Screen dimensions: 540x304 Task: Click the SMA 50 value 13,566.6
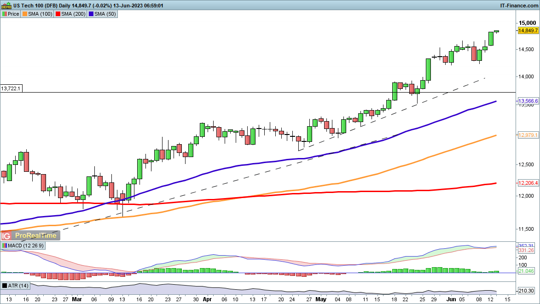pos(528,101)
